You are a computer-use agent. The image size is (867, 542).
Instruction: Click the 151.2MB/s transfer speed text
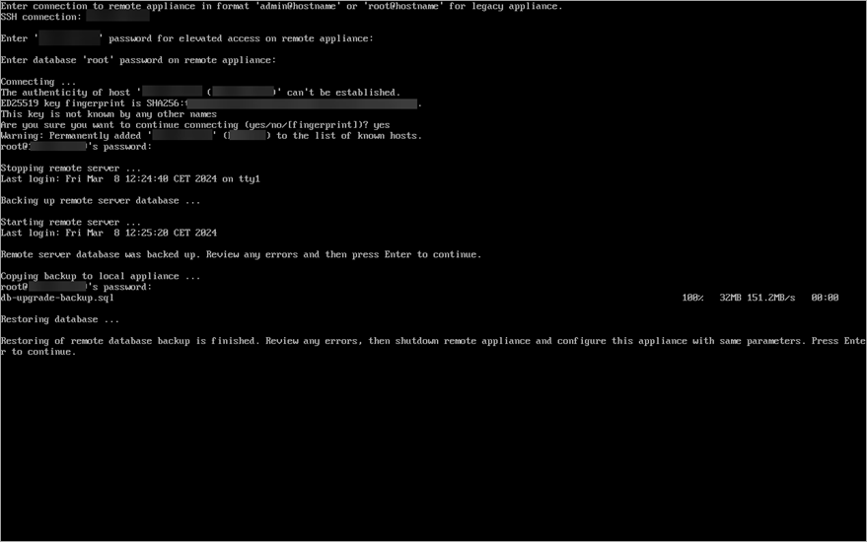pyautogui.click(x=770, y=298)
